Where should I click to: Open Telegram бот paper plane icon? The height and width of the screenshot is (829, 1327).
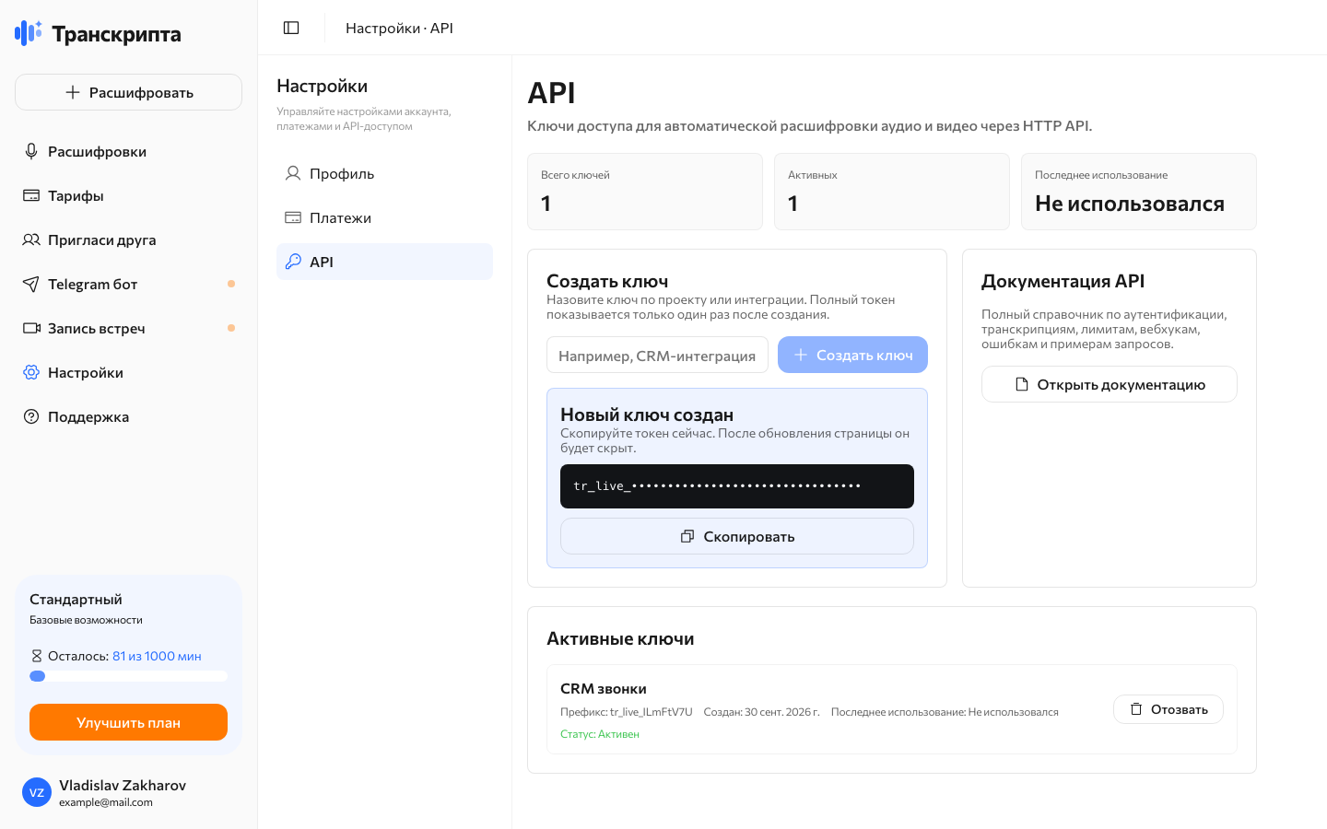pos(31,284)
